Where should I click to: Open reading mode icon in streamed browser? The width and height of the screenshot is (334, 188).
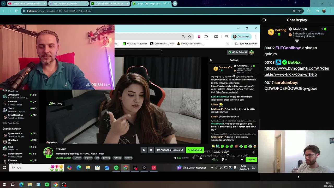coord(216,37)
